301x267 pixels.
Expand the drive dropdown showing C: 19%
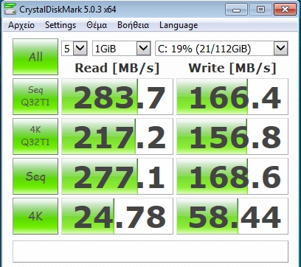pos(221,49)
